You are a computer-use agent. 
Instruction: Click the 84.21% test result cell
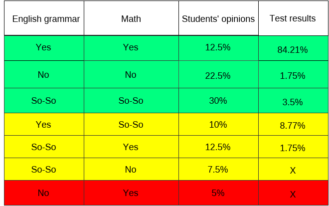click(292, 49)
